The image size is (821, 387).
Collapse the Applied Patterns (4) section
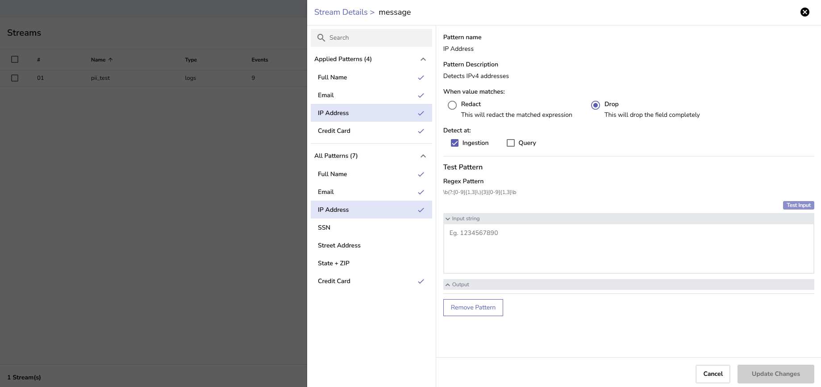click(423, 59)
